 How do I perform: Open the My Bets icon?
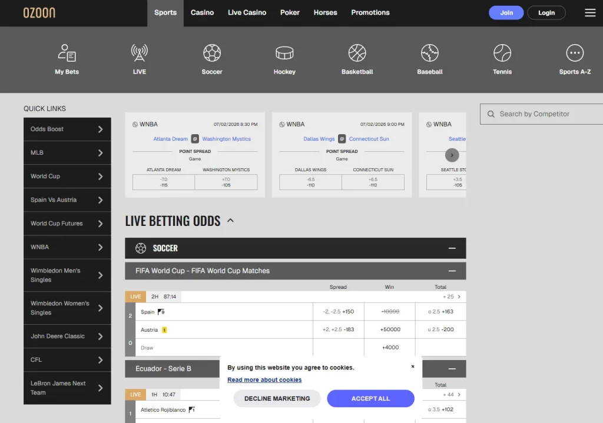pos(67,53)
